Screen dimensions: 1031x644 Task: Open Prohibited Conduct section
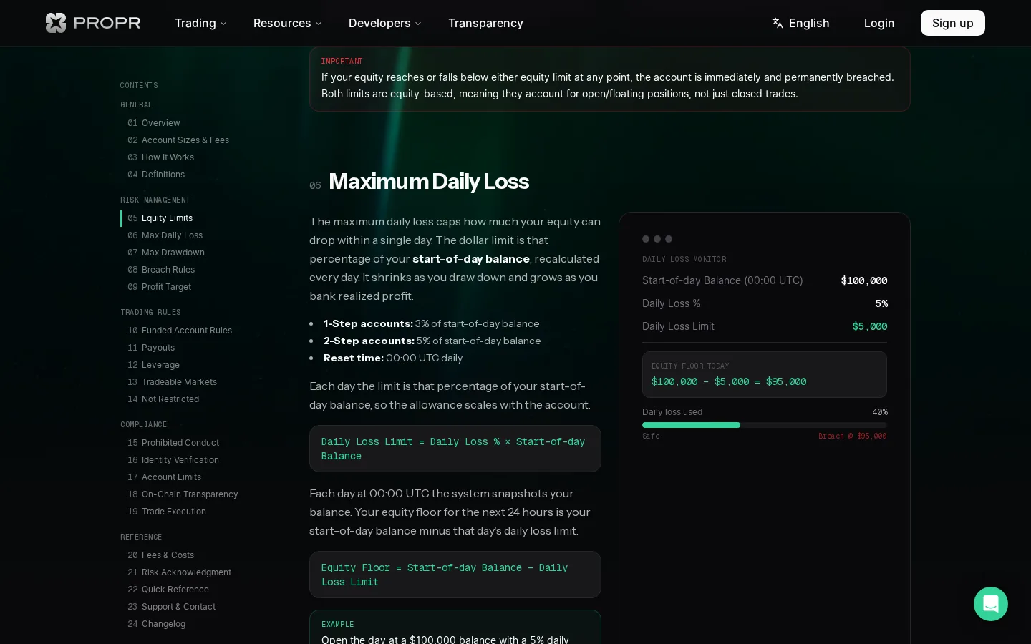(x=173, y=443)
